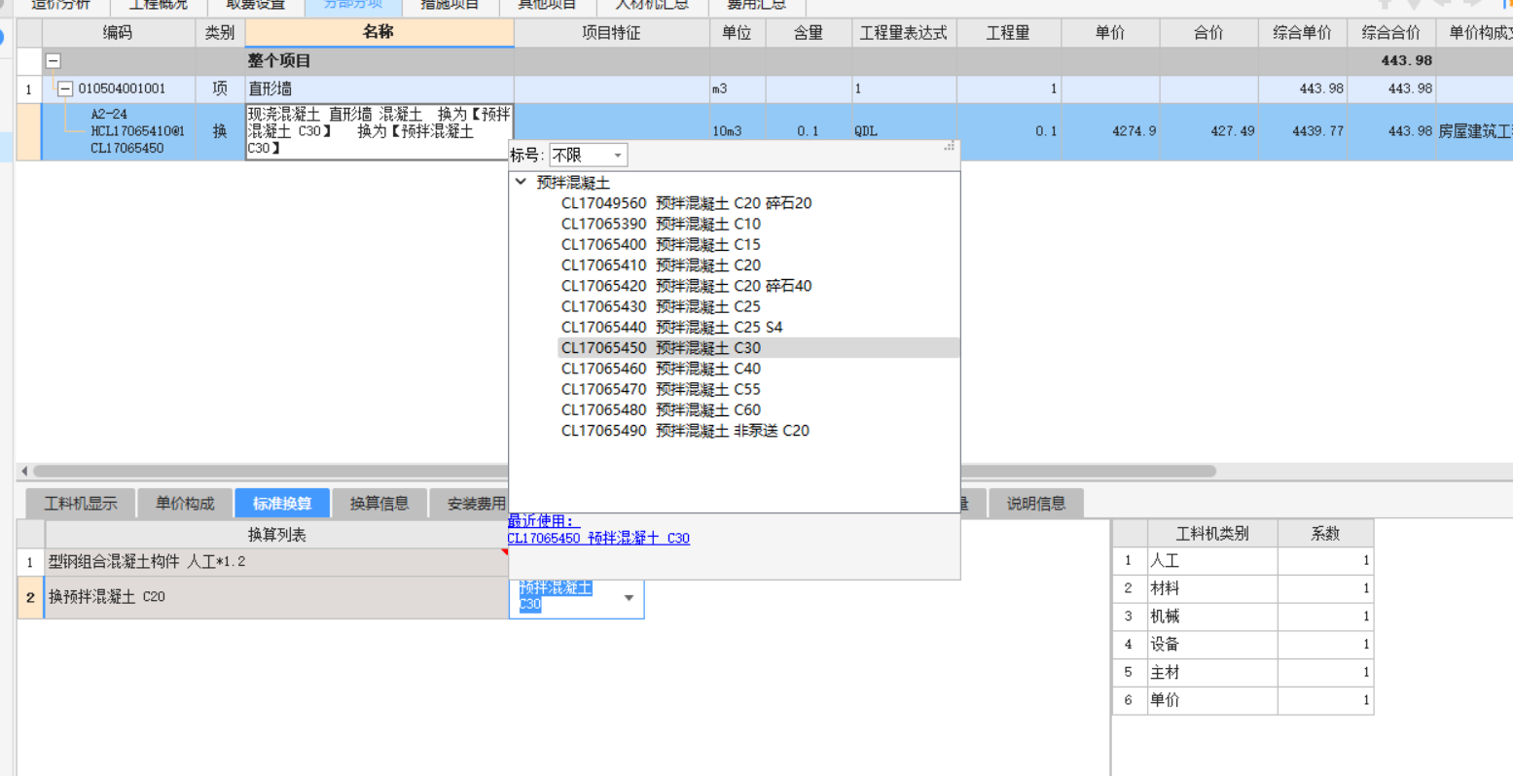The height and width of the screenshot is (776, 1513).
Task: Click the popup resize grip icon
Action: coord(949,147)
